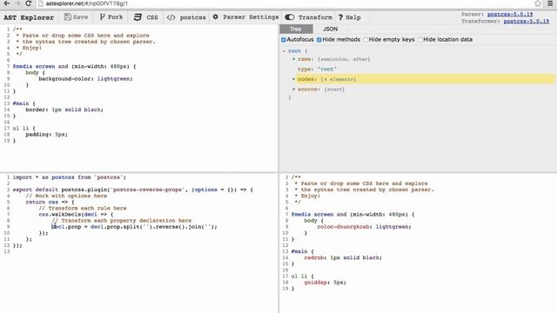Click the import postcss line in transform editor
The height and width of the screenshot is (313, 557).
tap(70, 177)
